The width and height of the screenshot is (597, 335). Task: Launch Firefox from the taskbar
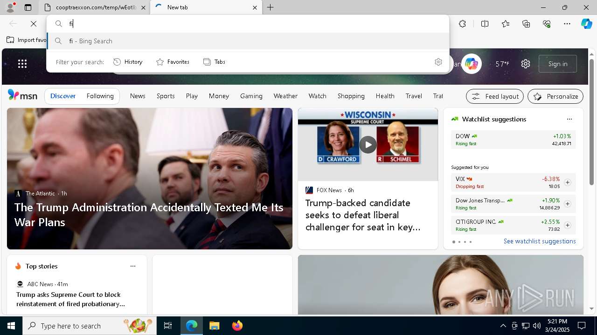[237, 326]
